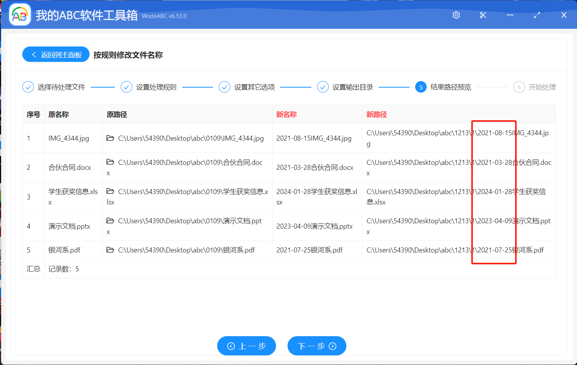Click the 返回到主面板 back button
The width and height of the screenshot is (577, 365).
click(56, 55)
